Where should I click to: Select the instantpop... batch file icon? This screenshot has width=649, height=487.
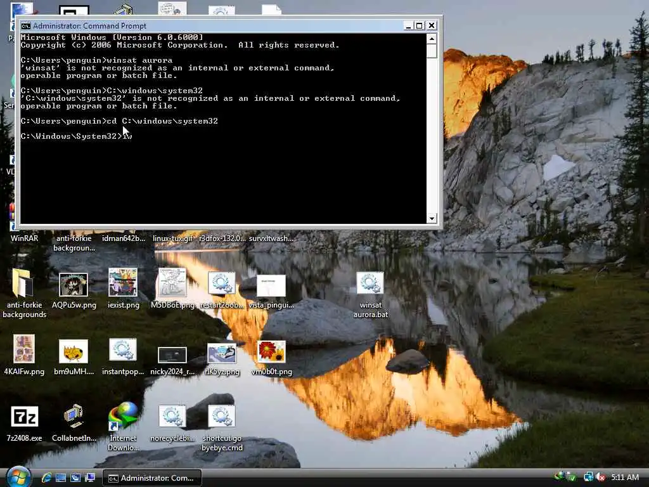tap(123, 356)
